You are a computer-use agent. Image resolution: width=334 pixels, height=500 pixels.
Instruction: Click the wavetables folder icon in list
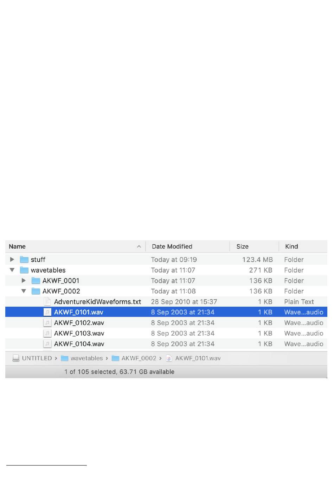pyautogui.click(x=24, y=270)
